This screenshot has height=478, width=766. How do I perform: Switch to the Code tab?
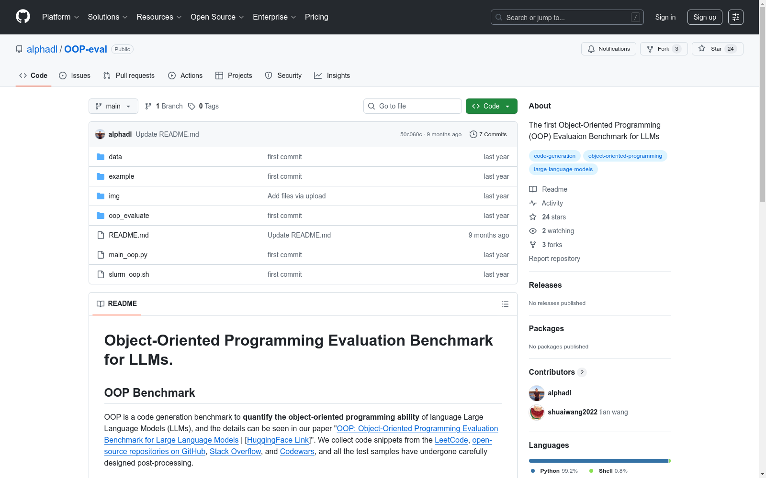point(34,76)
